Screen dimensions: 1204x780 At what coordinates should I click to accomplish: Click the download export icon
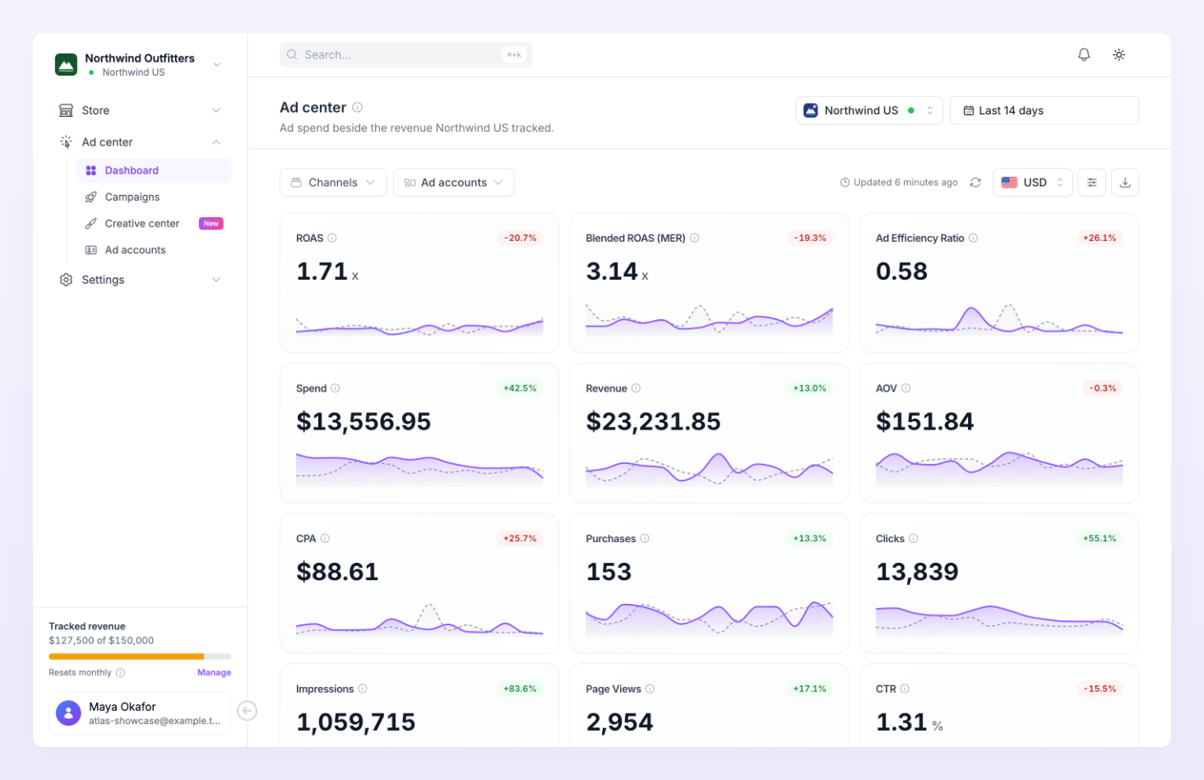(x=1125, y=183)
